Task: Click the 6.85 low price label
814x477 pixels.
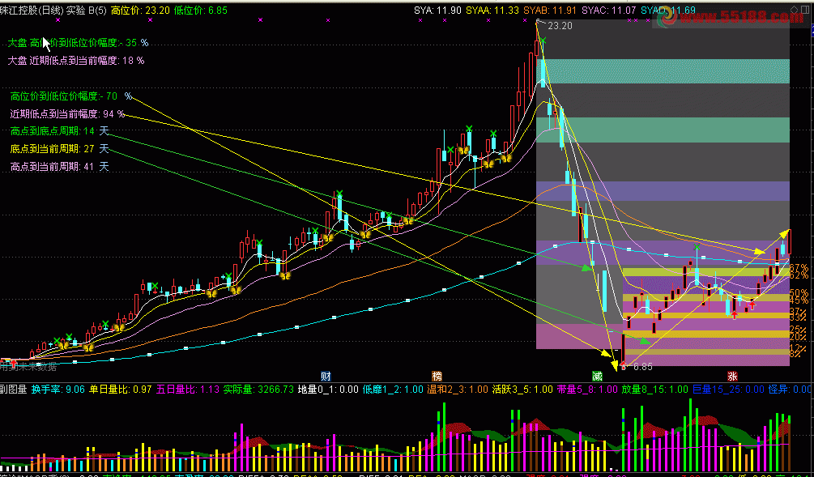Action: point(642,367)
